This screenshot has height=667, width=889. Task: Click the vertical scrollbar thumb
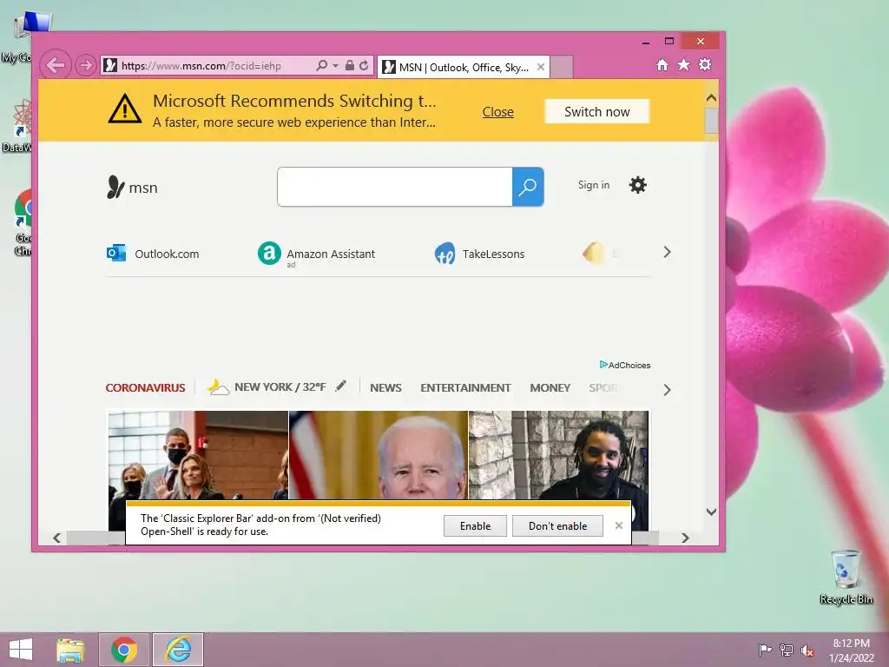pyautogui.click(x=712, y=120)
